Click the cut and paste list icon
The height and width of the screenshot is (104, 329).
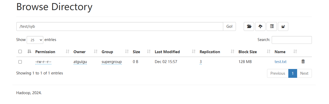(x=272, y=26)
